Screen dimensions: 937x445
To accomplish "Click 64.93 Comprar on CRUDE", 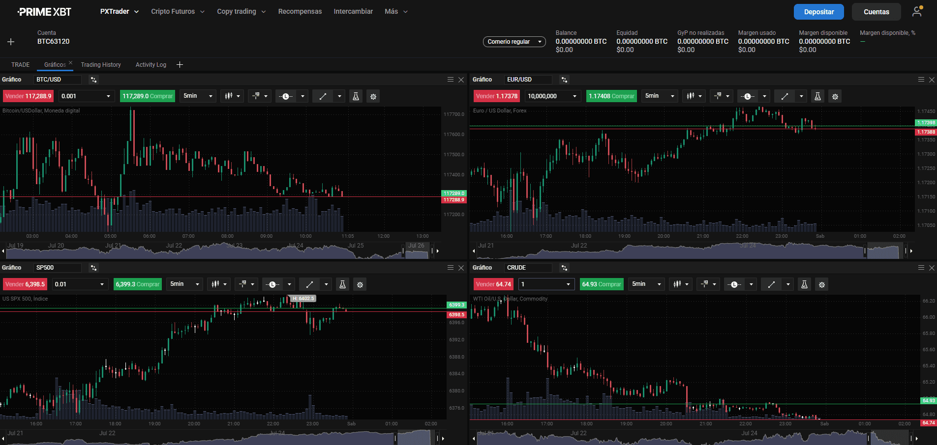I will (x=601, y=284).
